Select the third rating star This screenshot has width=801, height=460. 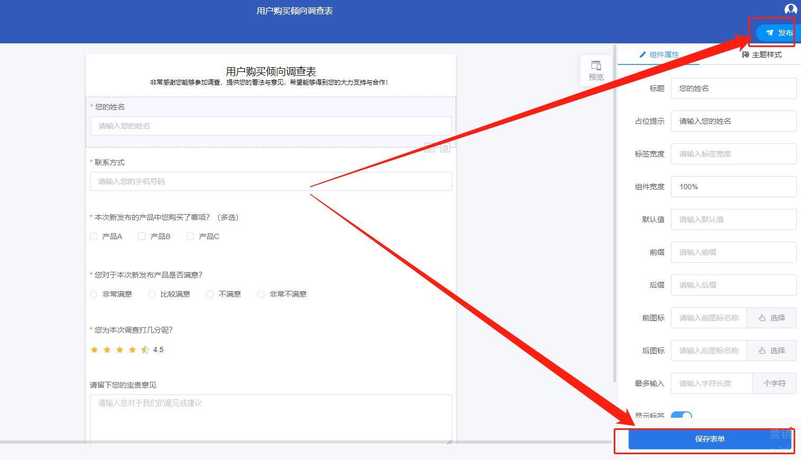pos(120,349)
